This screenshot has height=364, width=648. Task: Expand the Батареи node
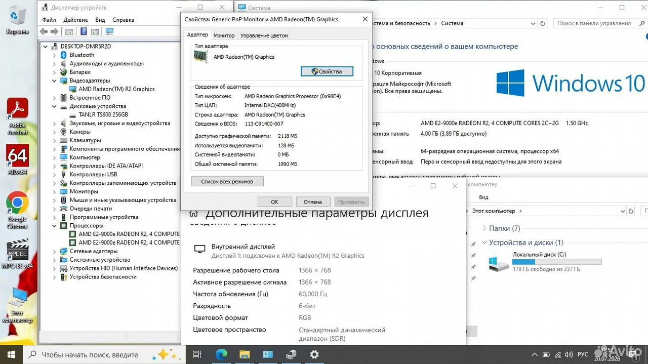[55, 72]
